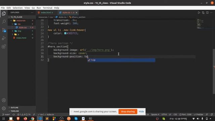215x121 pixels.
Task: Open the Accounts menu icon
Action: click(x=4, y=100)
